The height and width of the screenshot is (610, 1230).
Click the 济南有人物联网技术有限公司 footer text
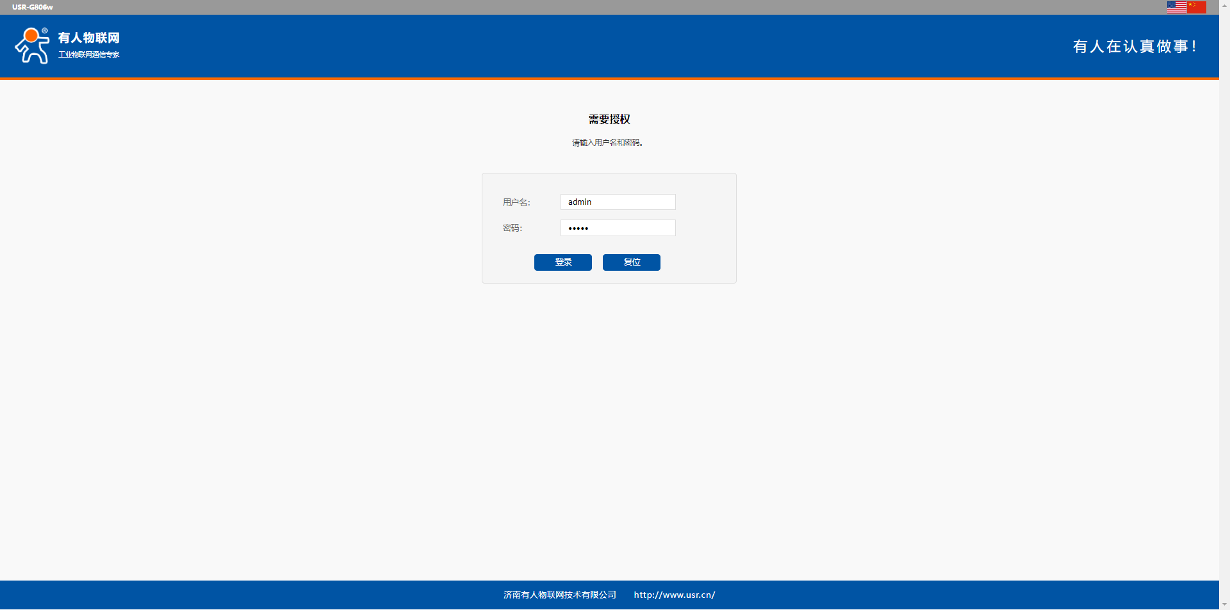click(x=559, y=595)
